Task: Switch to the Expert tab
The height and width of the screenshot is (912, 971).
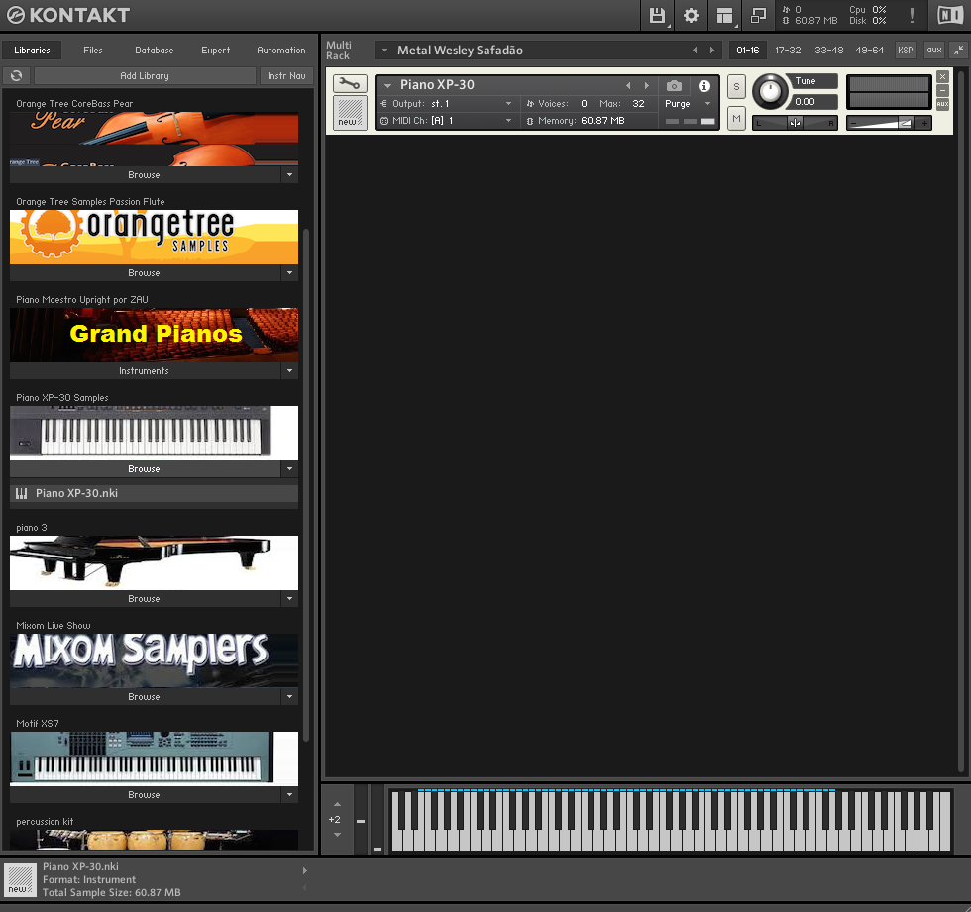Action: [x=216, y=51]
